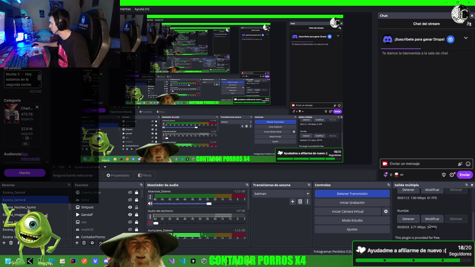Click the moderator shield icon in chat
This screenshot has width=475, height=267.
coord(444,175)
